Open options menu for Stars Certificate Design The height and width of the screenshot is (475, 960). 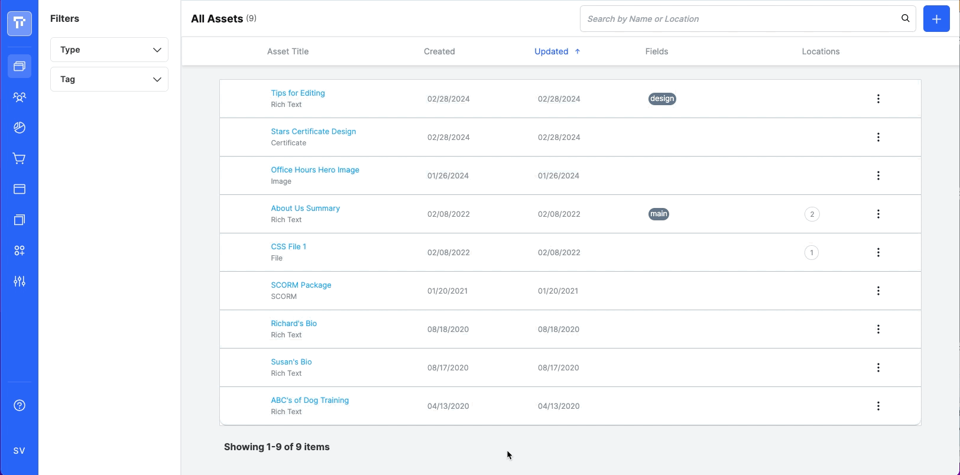[x=878, y=137]
